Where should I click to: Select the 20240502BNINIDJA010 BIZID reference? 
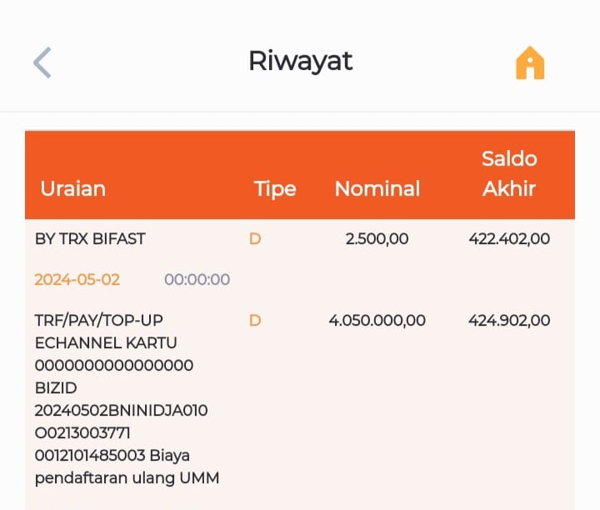pos(122,411)
